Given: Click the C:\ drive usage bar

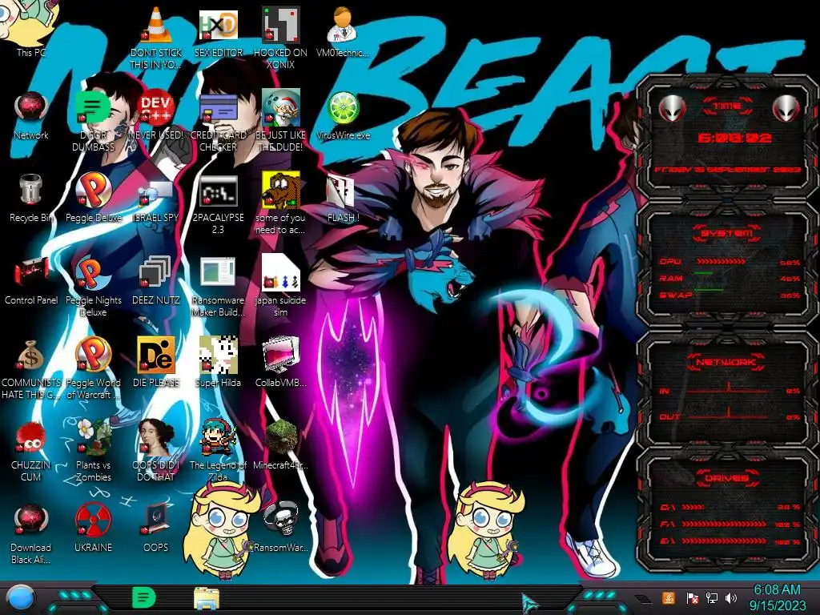Looking at the screenshot, I should (x=693, y=507).
